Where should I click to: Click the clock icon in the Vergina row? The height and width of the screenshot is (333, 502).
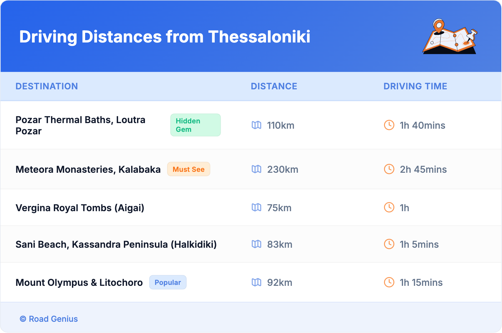389,207
